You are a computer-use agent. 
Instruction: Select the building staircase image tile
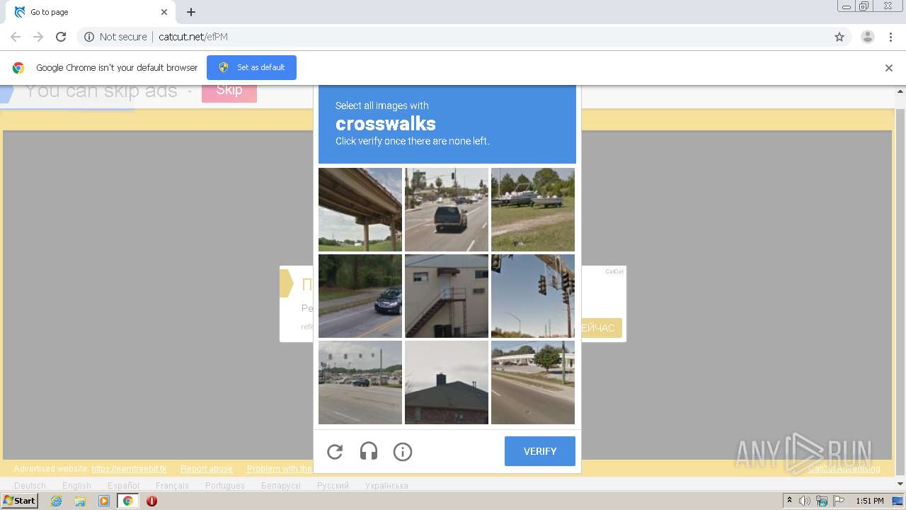point(447,296)
